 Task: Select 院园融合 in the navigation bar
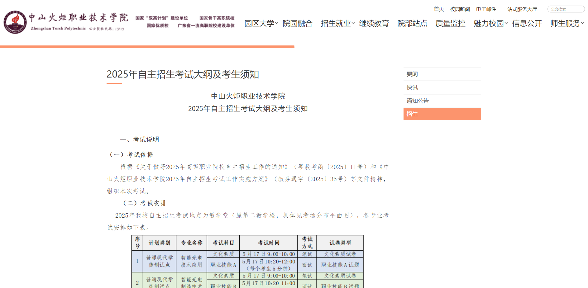pyautogui.click(x=298, y=23)
